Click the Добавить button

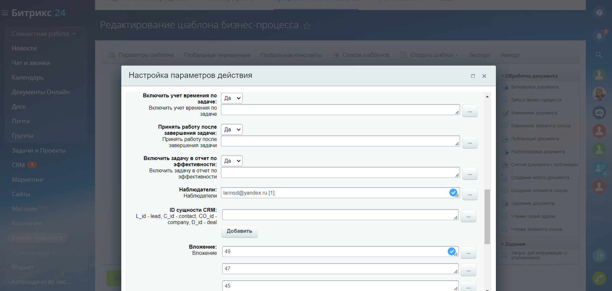point(239,231)
